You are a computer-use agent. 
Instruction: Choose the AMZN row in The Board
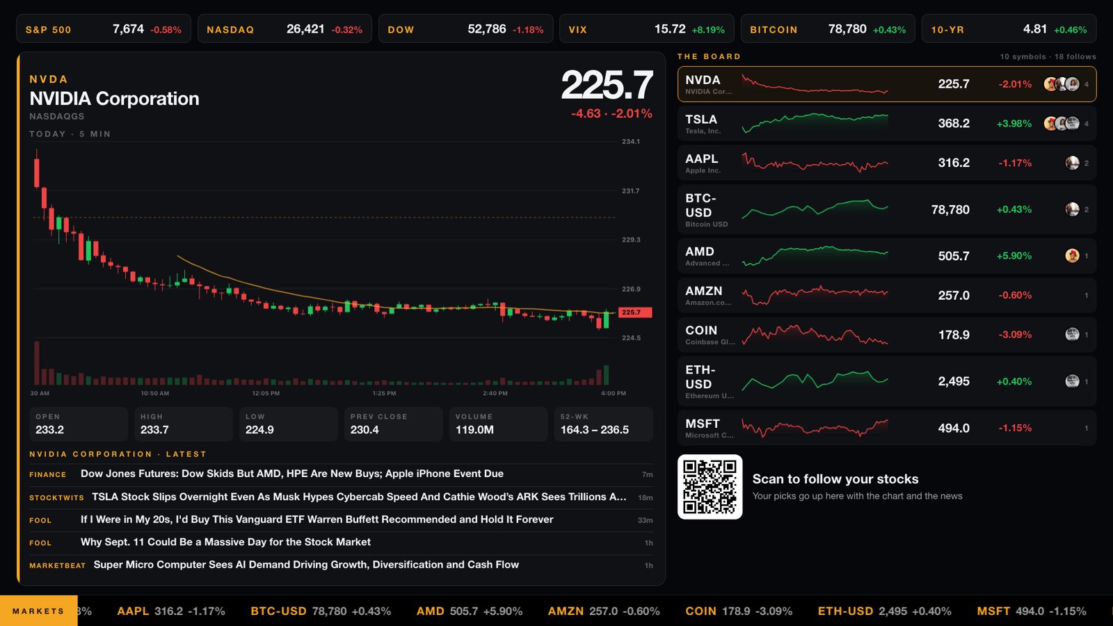[887, 296]
